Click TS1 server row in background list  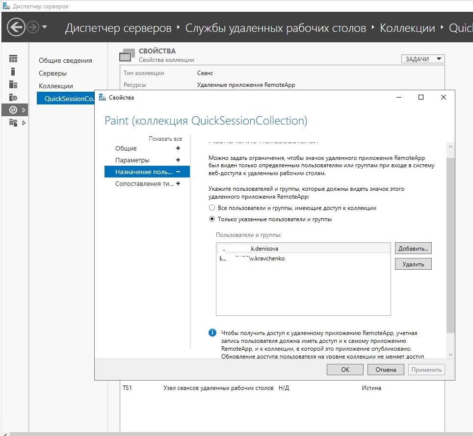(x=282, y=388)
